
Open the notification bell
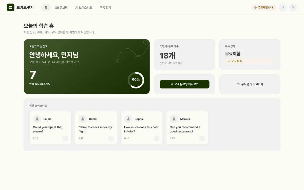pyautogui.click(x=283, y=7)
